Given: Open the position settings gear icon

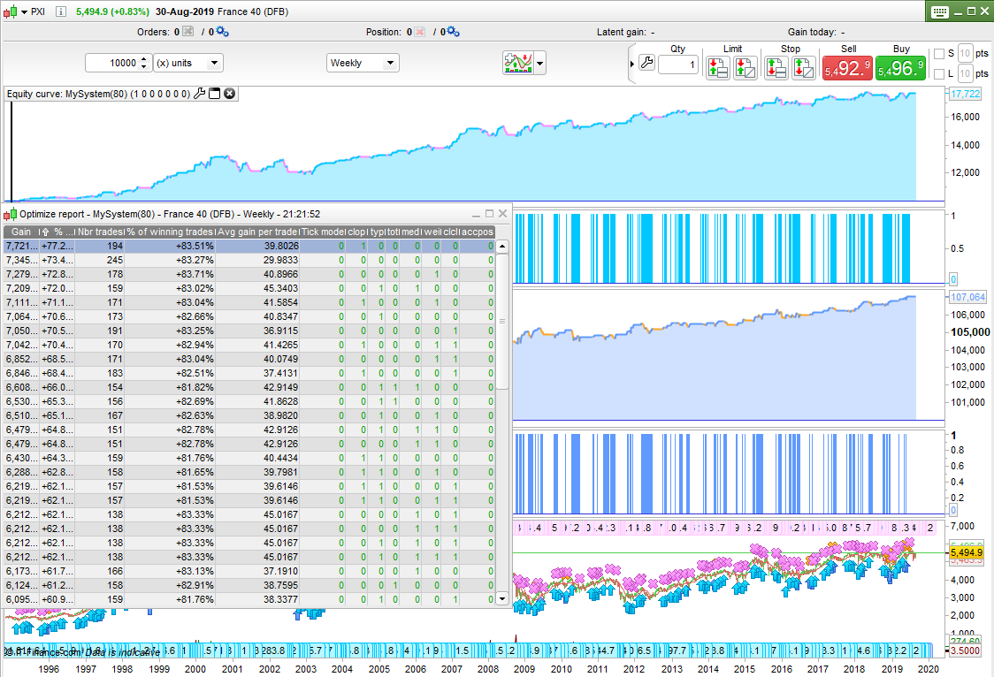Looking at the screenshot, I should (452, 32).
